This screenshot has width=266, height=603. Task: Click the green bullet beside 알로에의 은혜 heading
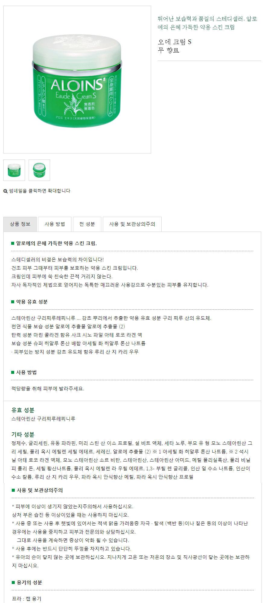click(13, 243)
